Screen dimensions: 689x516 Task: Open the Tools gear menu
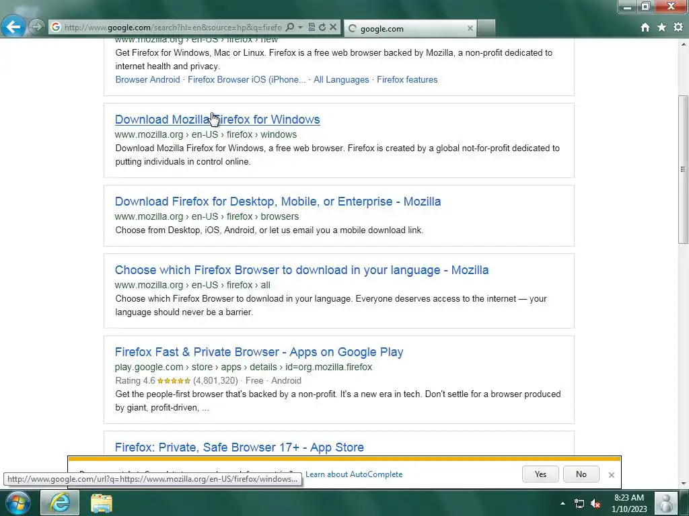[x=678, y=27]
